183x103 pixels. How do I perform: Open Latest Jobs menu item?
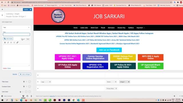(84, 28)
